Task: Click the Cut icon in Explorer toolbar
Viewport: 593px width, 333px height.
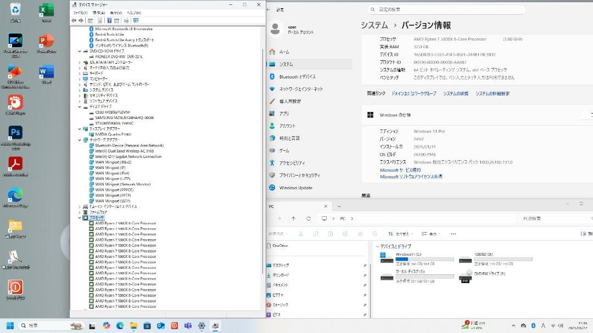Action: click(300, 233)
